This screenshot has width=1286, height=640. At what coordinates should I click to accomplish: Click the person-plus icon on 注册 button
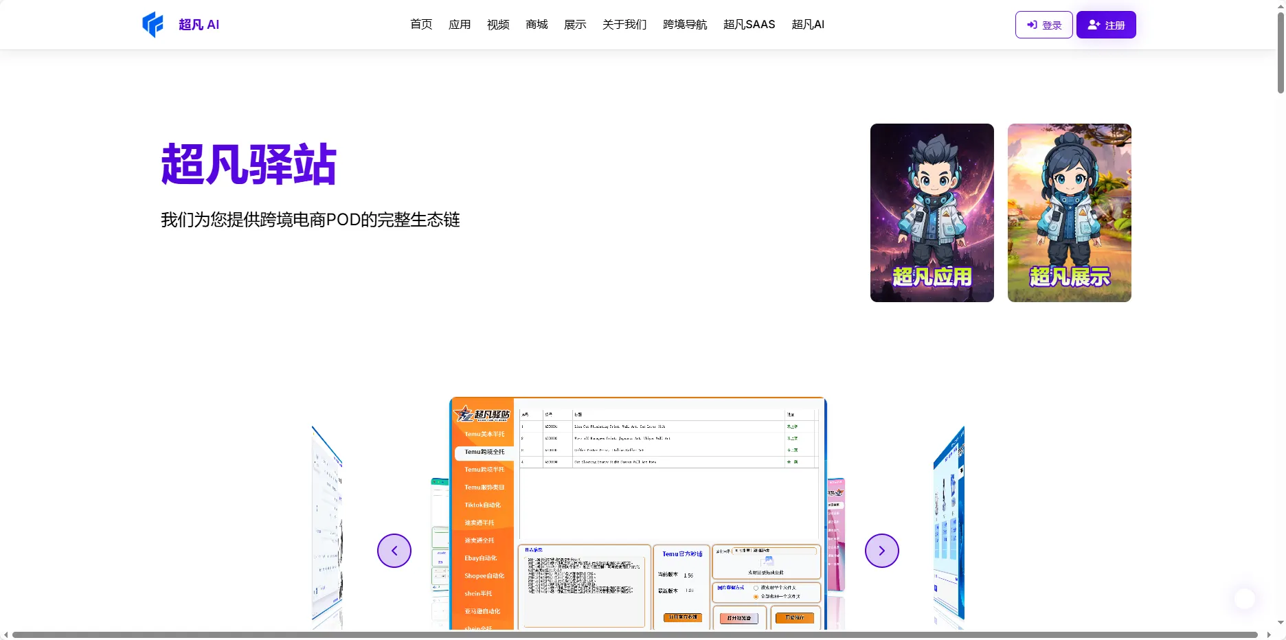coord(1093,25)
